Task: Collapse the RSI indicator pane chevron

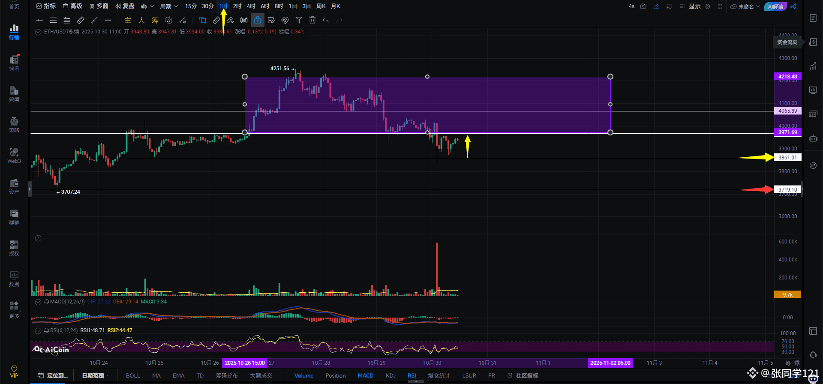Action: point(38,330)
